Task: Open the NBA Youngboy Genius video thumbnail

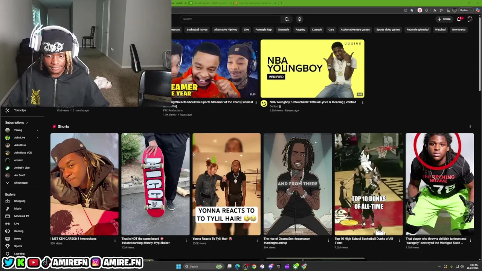Action: click(312, 69)
